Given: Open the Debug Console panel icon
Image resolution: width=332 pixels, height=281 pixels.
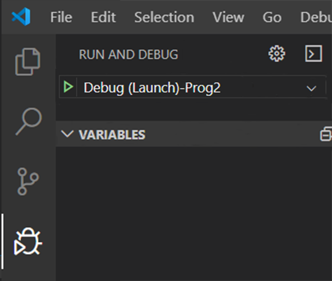Looking at the screenshot, I should (313, 54).
